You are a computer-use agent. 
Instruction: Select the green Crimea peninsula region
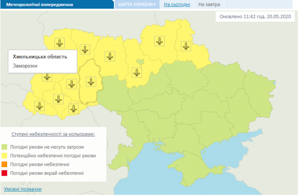[192, 168]
